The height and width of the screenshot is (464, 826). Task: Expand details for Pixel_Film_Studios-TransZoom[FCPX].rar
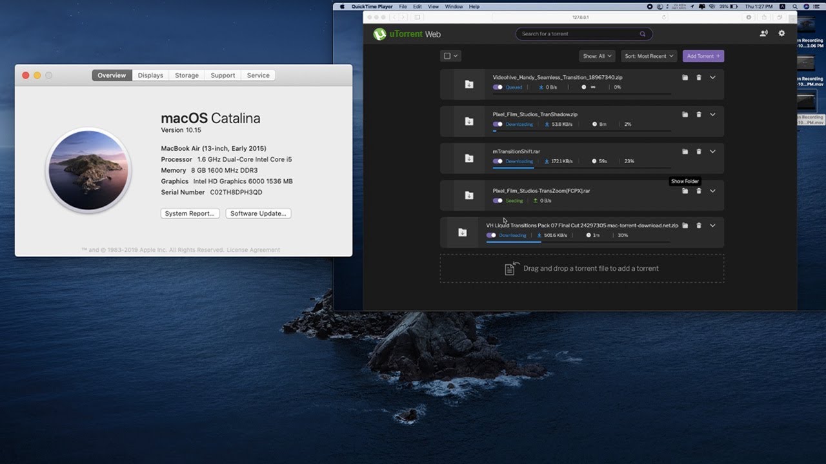tap(712, 191)
